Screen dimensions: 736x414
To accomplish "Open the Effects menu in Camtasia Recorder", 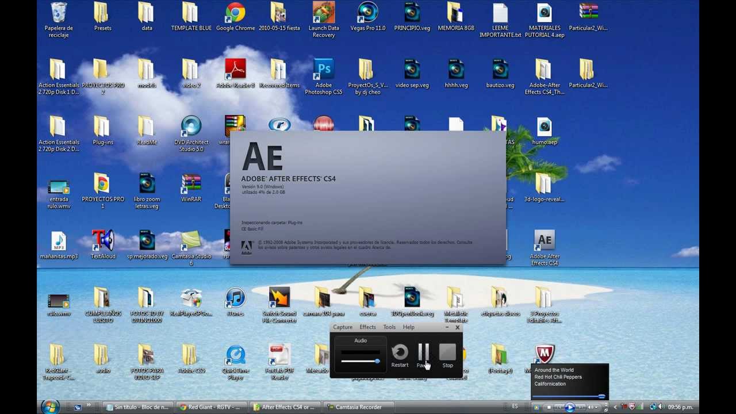I will click(367, 327).
